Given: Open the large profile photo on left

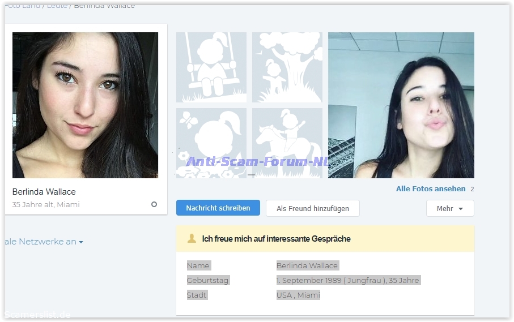Looking at the screenshot, I should point(85,105).
